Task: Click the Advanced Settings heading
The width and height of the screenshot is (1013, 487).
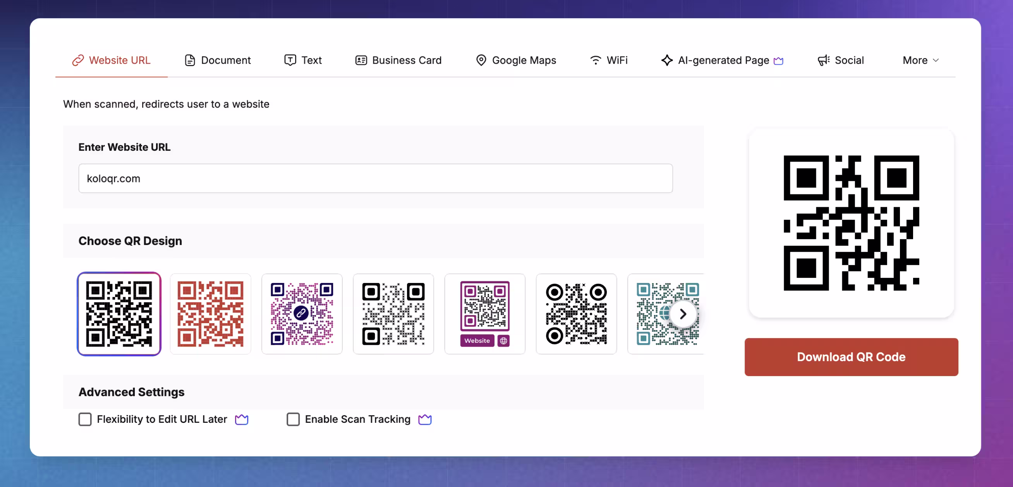Action: pyautogui.click(x=131, y=392)
